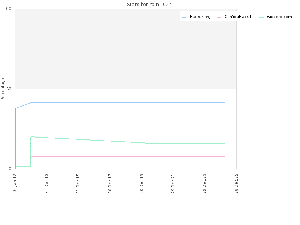The image size is (300, 225).
Task: Click the chart title Stats for rain1024
Action: [x=149, y=4]
